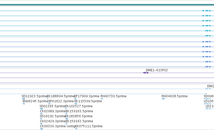214x130 pixels.
Task: Select the DME1-013P02 label
Action: click(x=157, y=70)
